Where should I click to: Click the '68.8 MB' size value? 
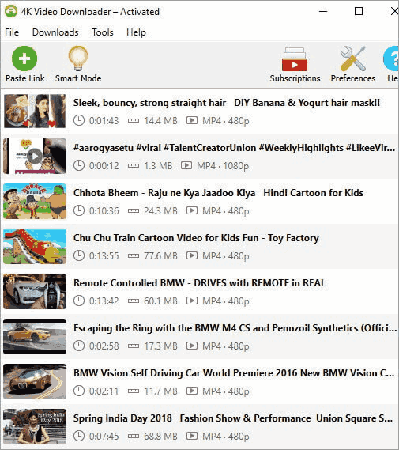click(x=160, y=437)
